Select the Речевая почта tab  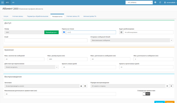(57, 16)
